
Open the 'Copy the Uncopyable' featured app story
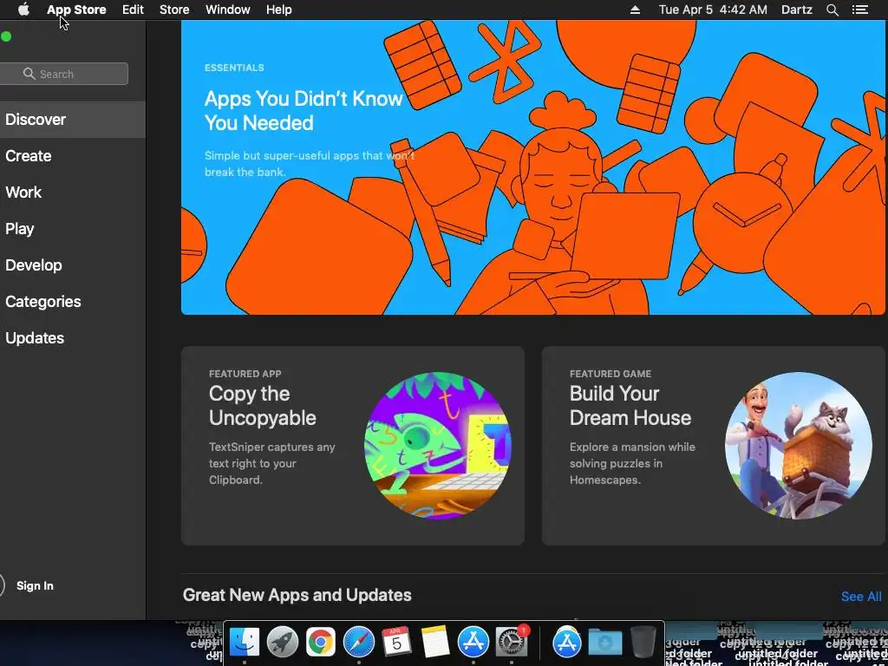(353, 446)
